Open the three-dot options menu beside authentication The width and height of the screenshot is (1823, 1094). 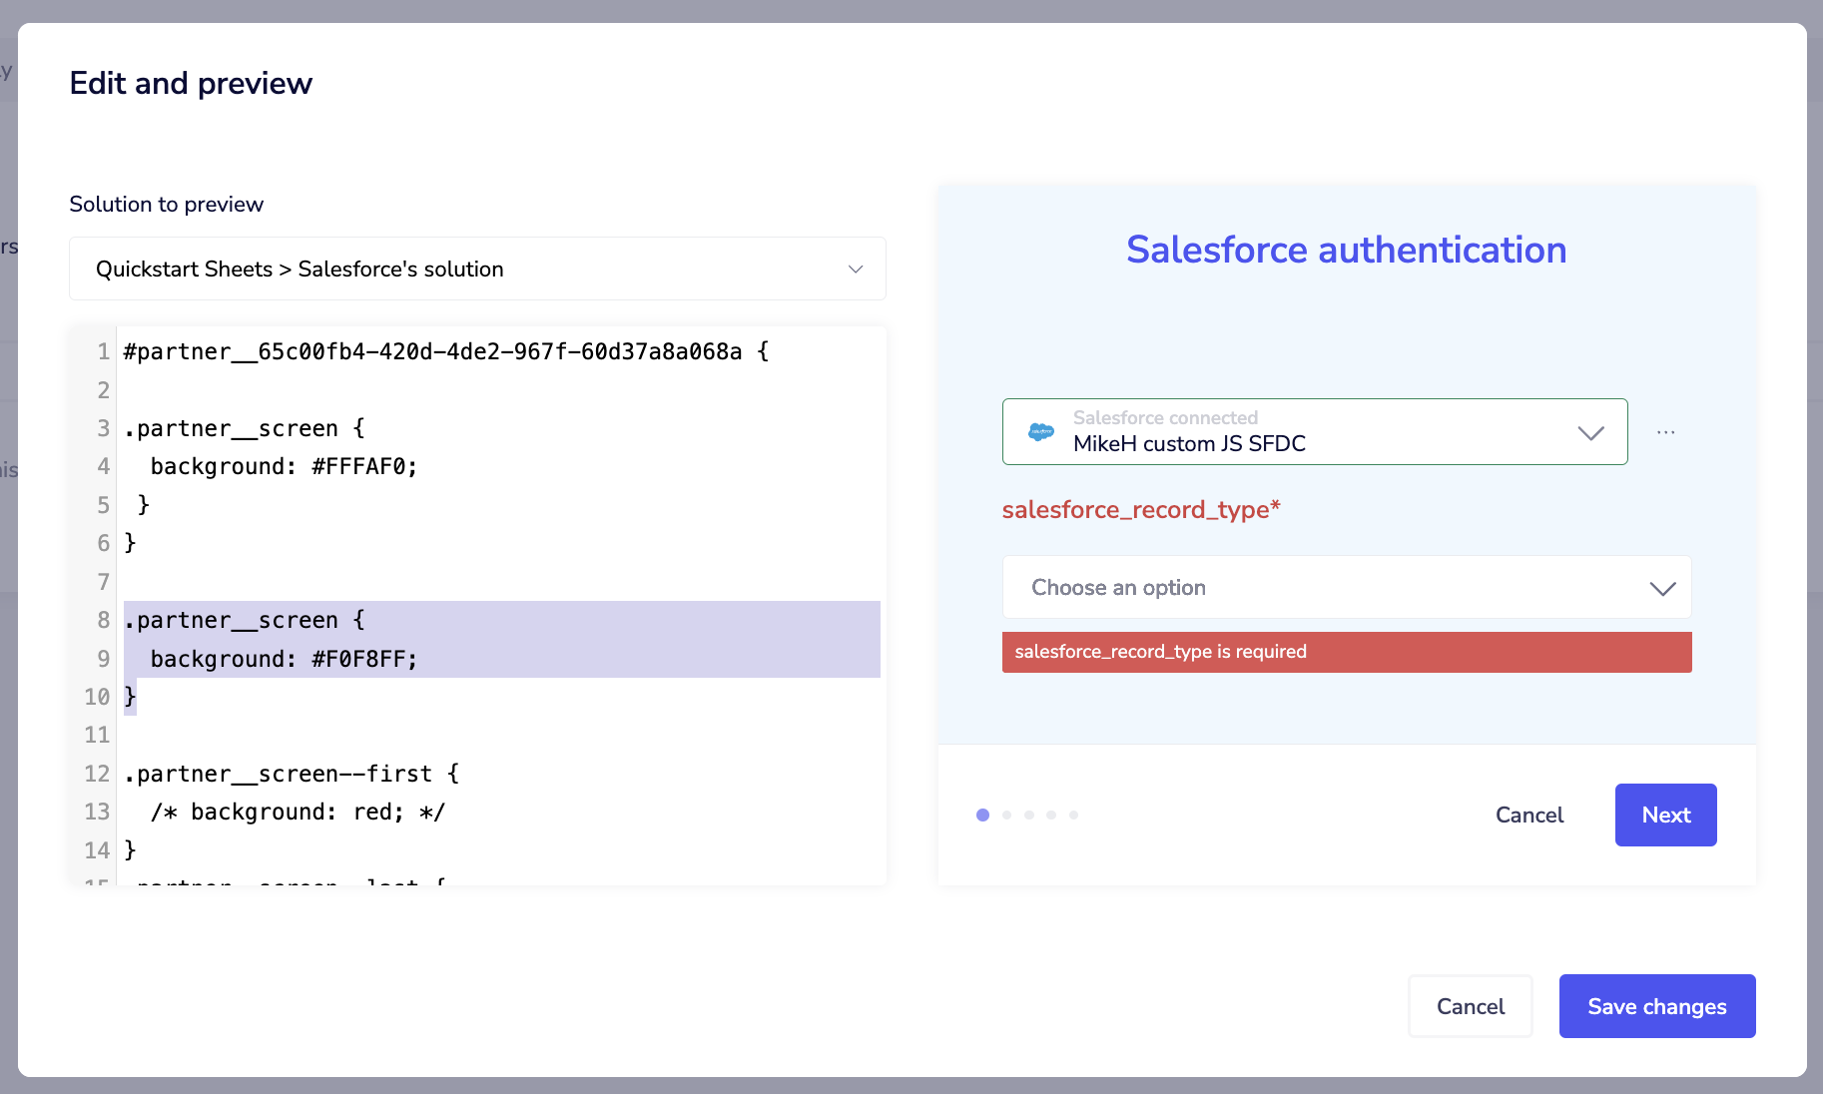1665,432
